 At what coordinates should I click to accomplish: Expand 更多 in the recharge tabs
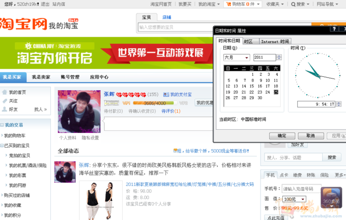coord(340,175)
